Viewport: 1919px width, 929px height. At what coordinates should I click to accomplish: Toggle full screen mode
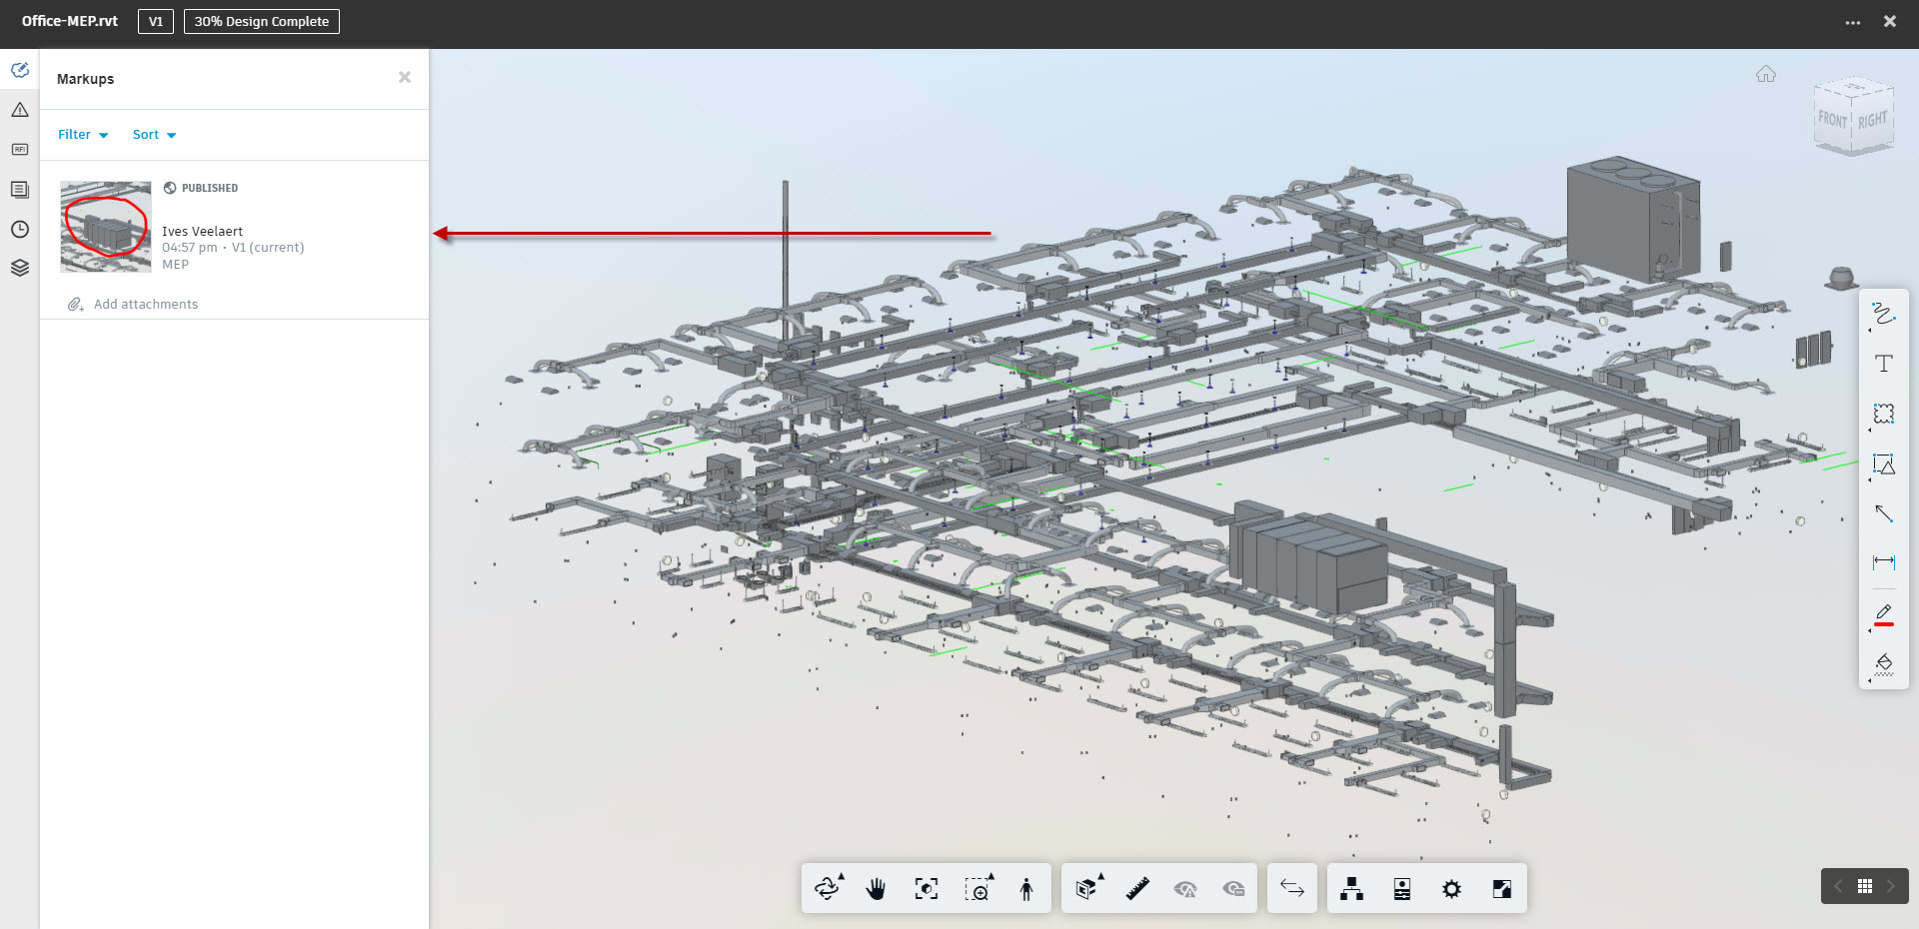click(x=1502, y=888)
